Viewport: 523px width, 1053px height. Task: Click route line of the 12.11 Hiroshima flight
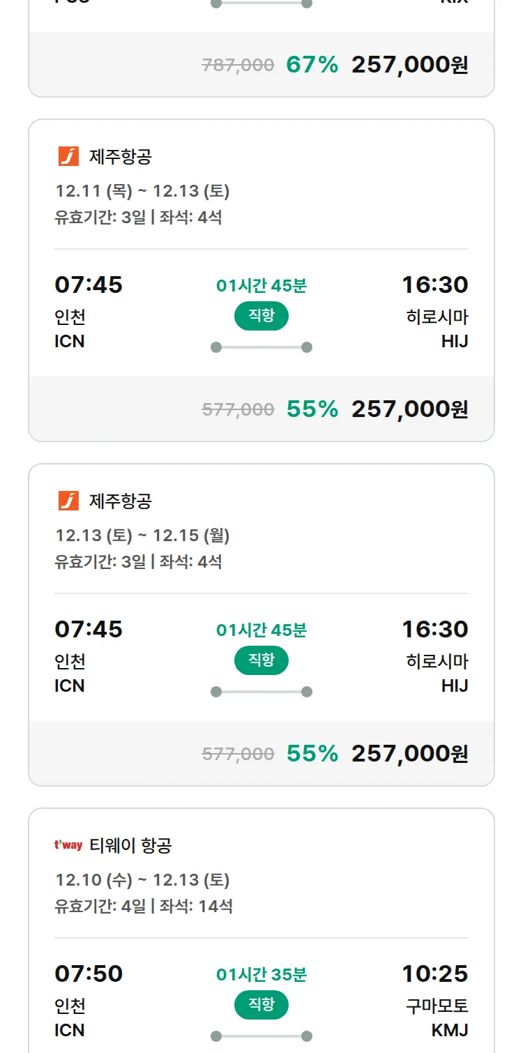point(261,347)
